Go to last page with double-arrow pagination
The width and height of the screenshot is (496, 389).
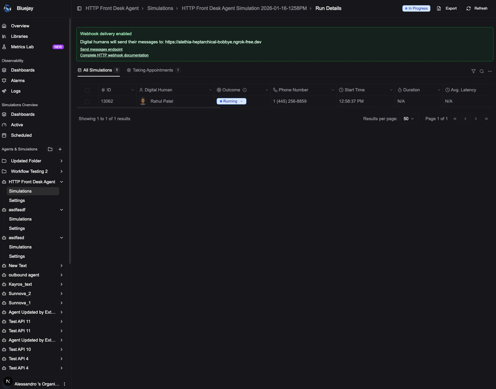(486, 119)
